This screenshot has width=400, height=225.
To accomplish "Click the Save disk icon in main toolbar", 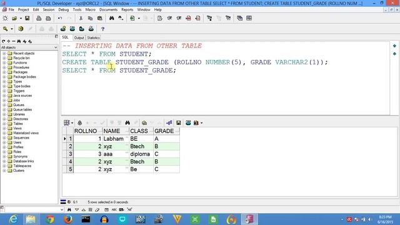I will (x=27, y=18).
